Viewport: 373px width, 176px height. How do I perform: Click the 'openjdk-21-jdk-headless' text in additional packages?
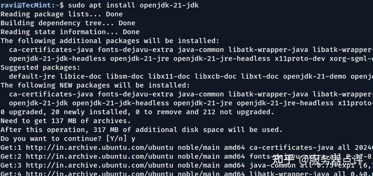57,59
